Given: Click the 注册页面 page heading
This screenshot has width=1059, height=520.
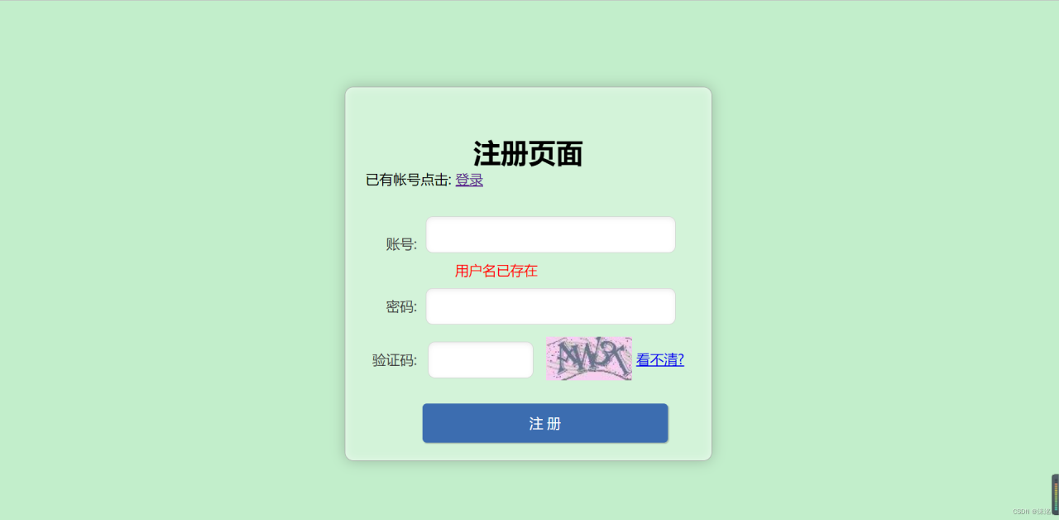Looking at the screenshot, I should tap(528, 154).
